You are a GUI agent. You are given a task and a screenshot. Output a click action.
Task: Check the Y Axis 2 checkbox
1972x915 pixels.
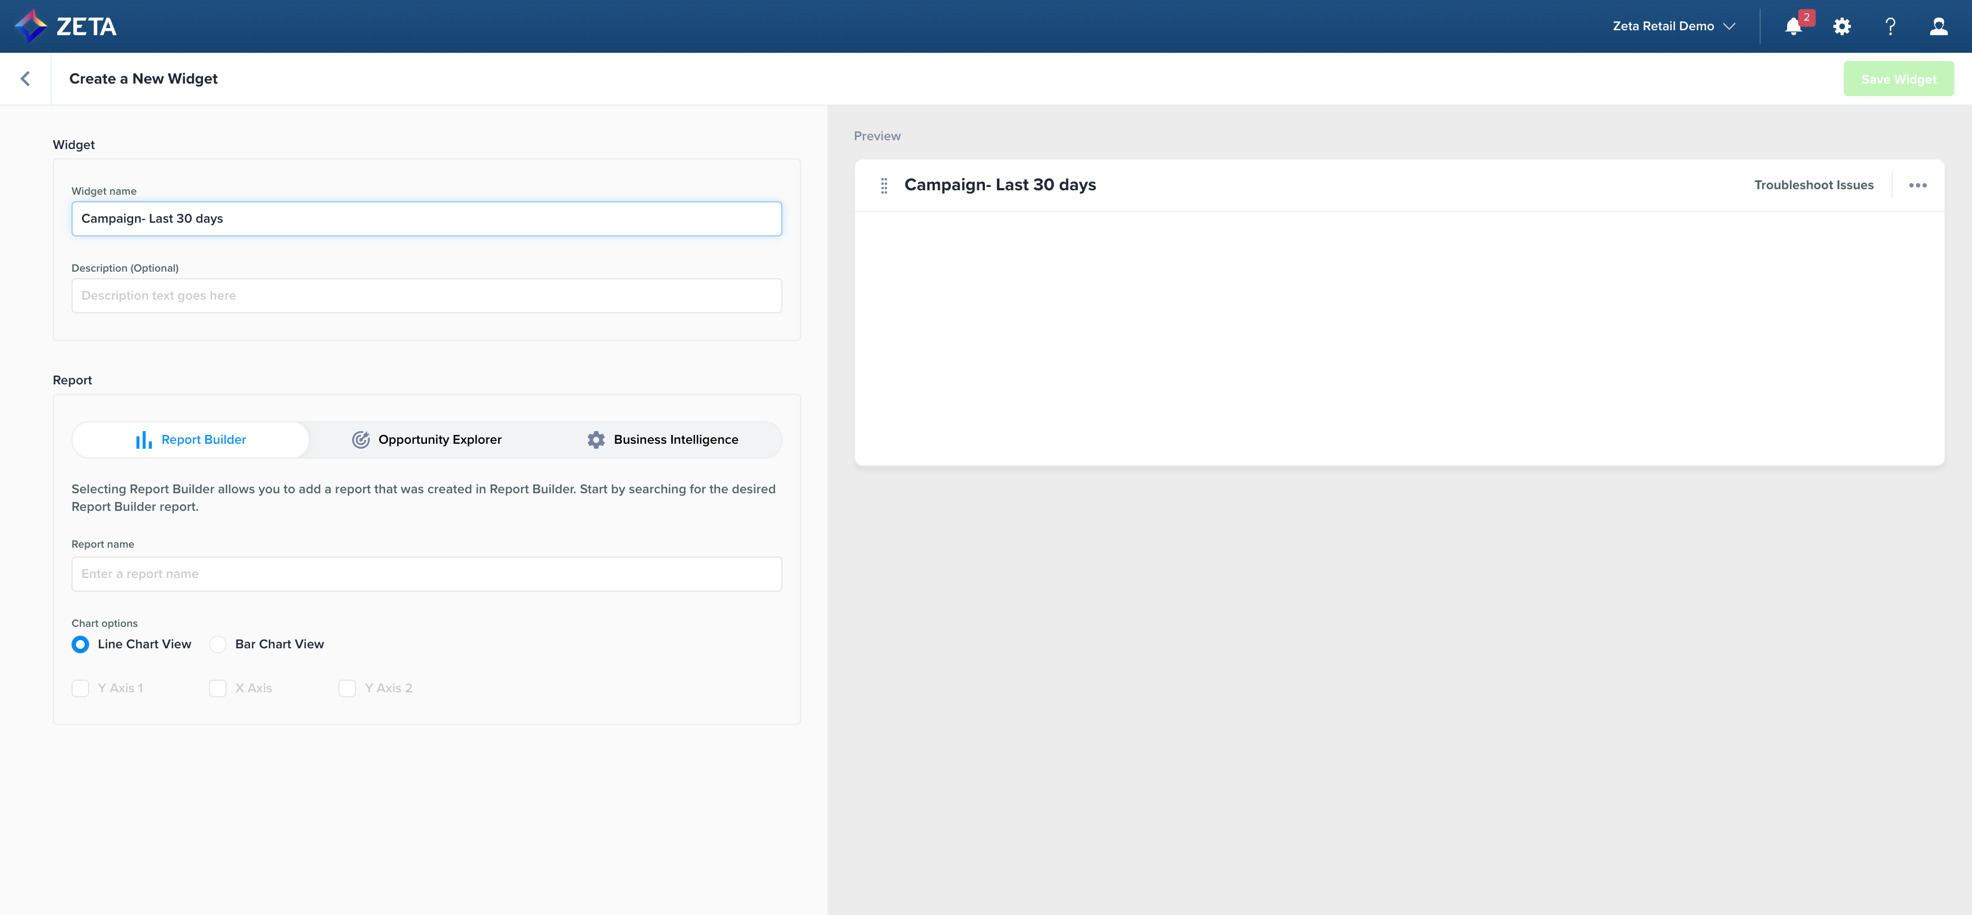(348, 688)
